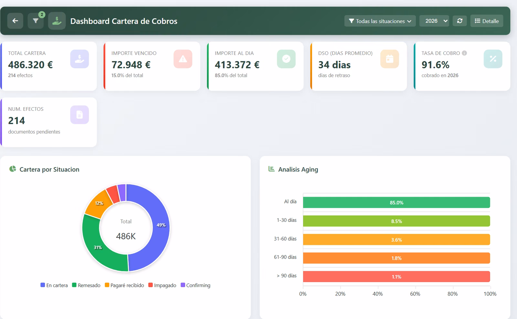Click the 34 dias DSO value

point(334,65)
